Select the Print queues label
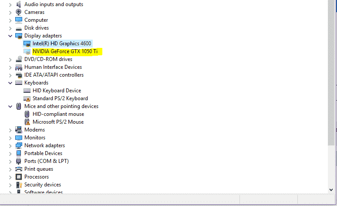The height and width of the screenshot is (206, 337). click(x=39, y=169)
